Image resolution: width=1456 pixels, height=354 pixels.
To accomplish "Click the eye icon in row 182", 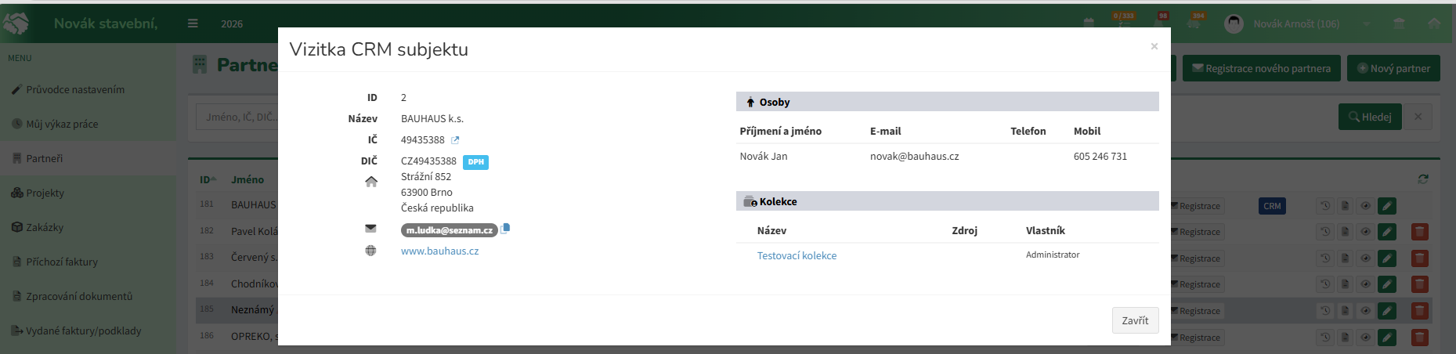I will coord(1366,232).
